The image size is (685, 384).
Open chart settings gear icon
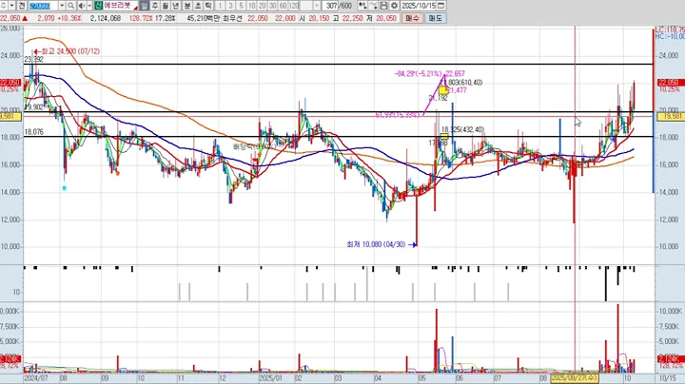point(394,6)
